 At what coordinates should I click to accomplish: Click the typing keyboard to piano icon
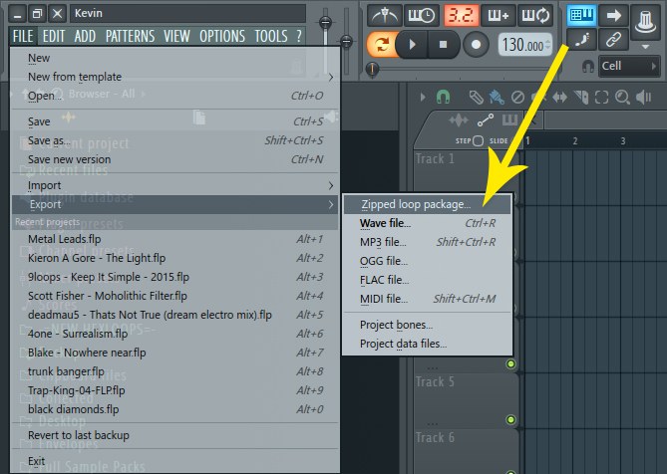pos(581,15)
